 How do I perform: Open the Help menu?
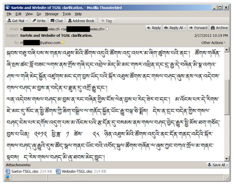click(78, 14)
